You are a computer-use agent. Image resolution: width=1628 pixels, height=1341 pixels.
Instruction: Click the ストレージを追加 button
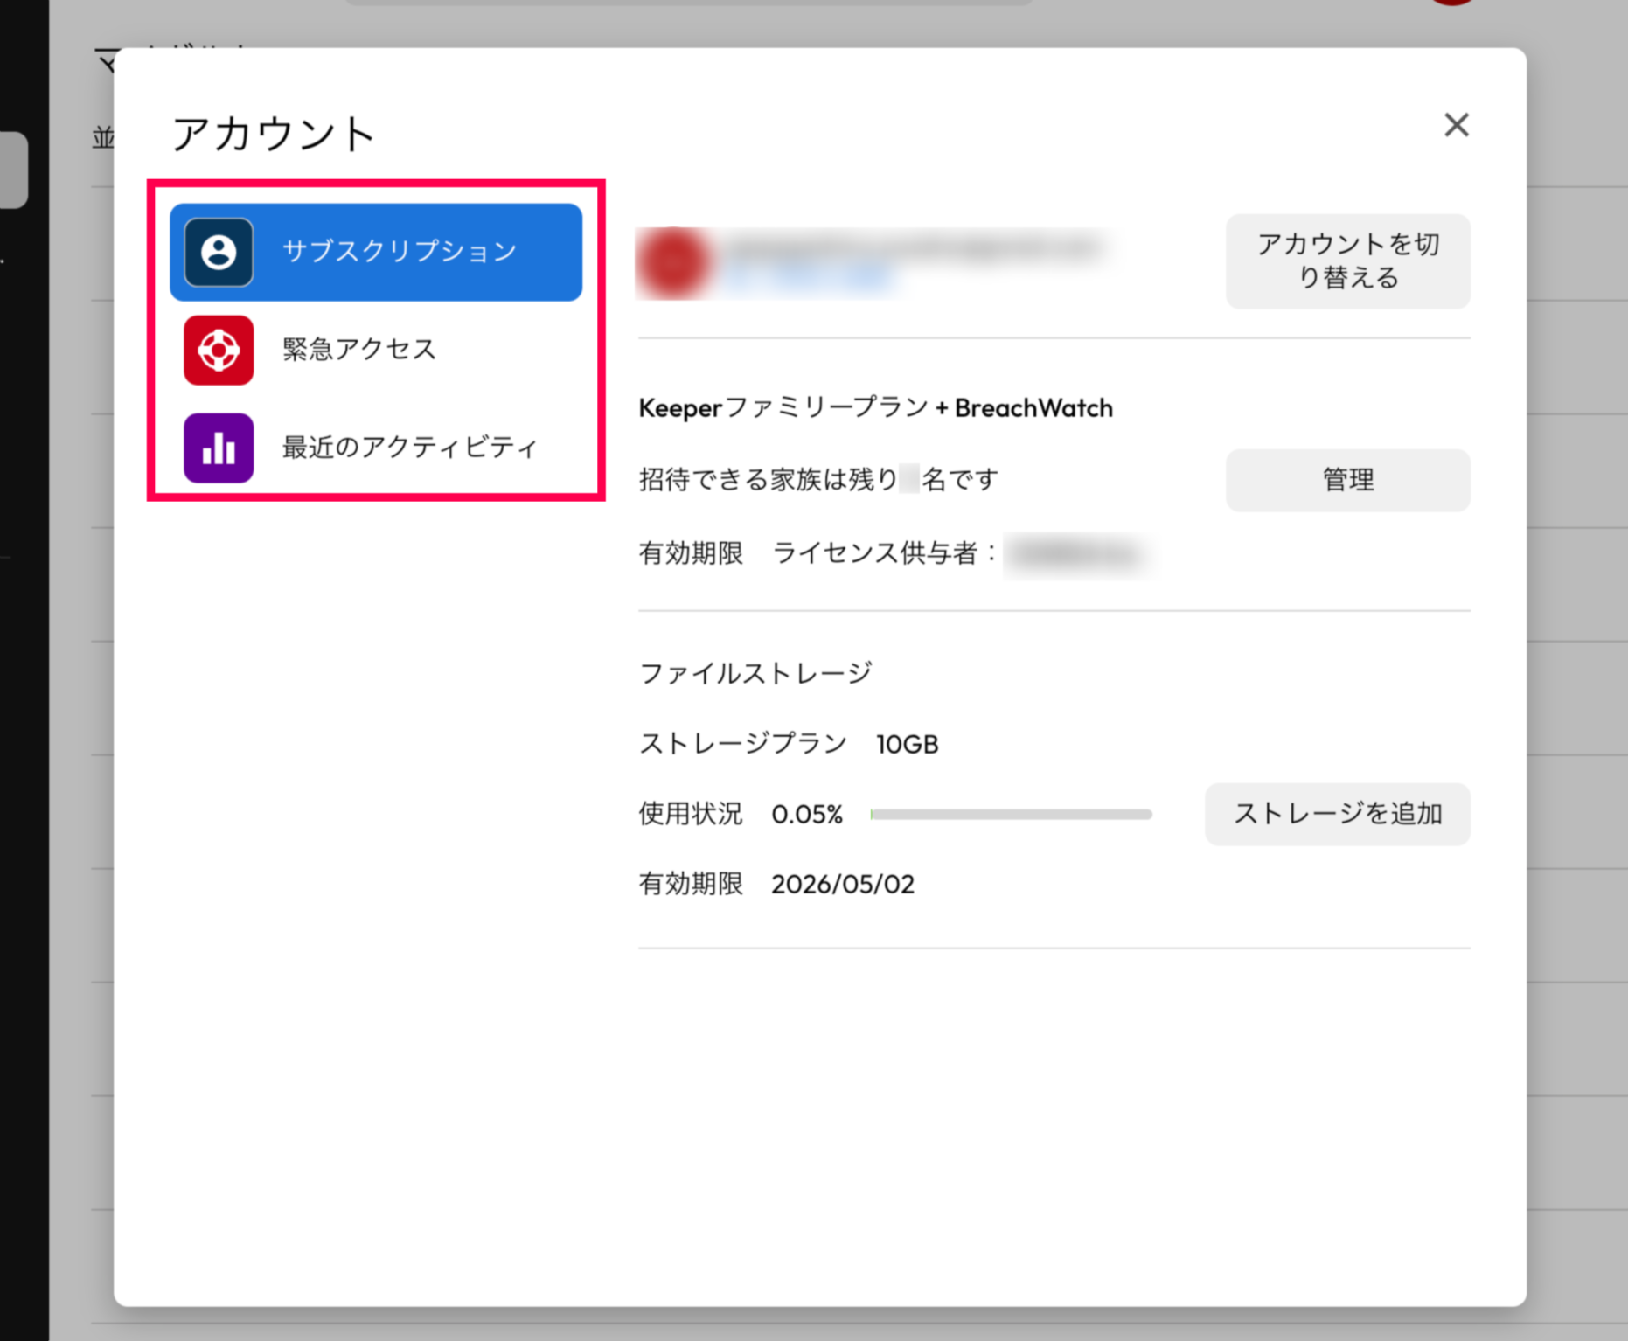[x=1337, y=814]
